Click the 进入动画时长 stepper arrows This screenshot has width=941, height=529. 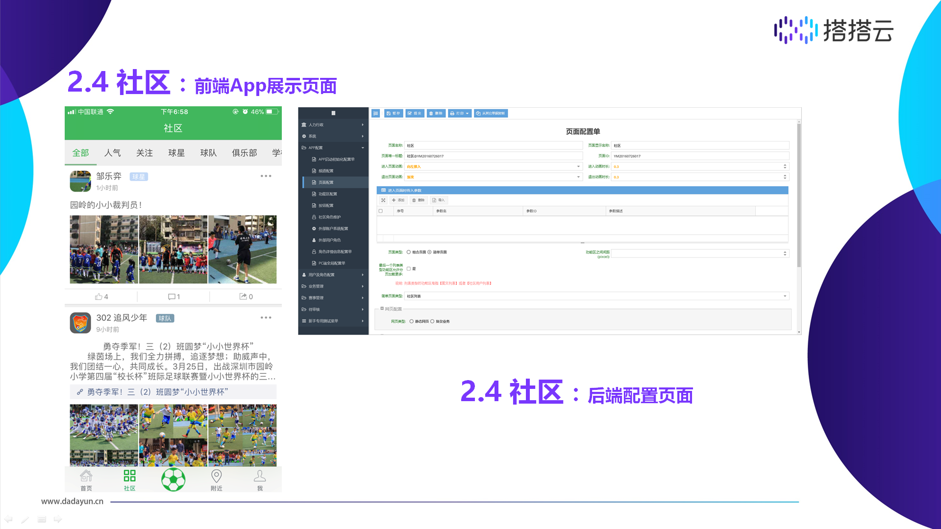[x=785, y=167]
